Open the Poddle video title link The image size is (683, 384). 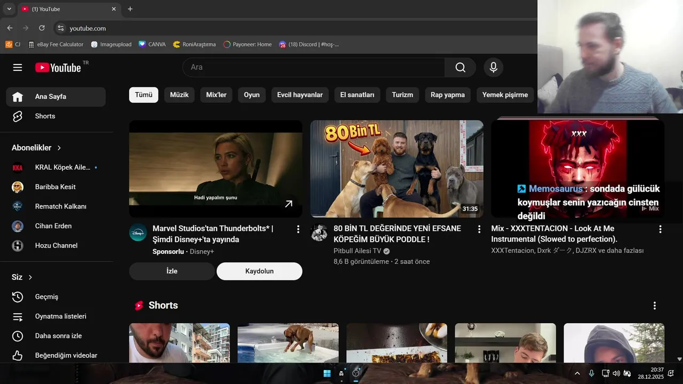pos(397,234)
